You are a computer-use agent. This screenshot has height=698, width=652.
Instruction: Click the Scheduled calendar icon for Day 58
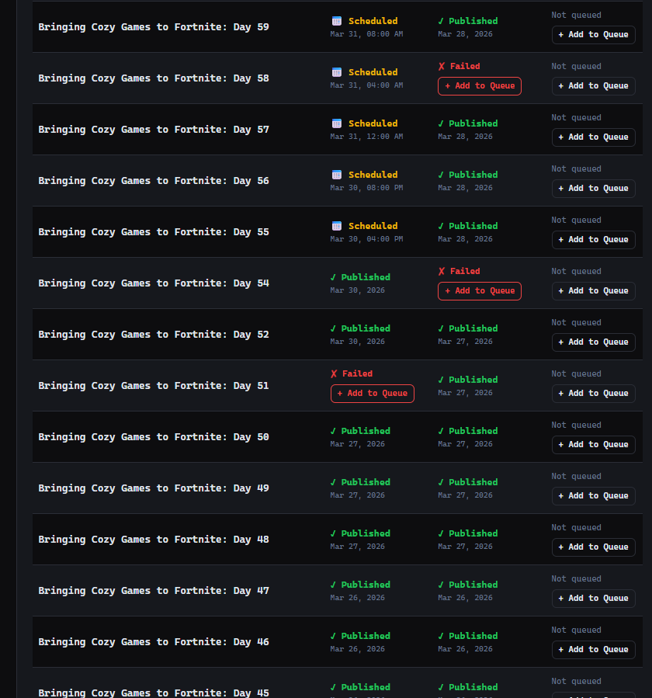tap(336, 72)
